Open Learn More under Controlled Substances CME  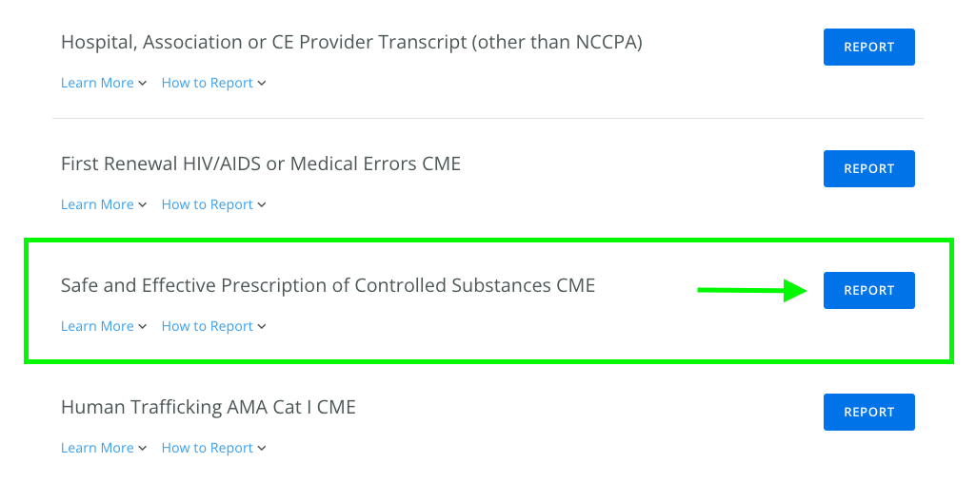click(97, 327)
